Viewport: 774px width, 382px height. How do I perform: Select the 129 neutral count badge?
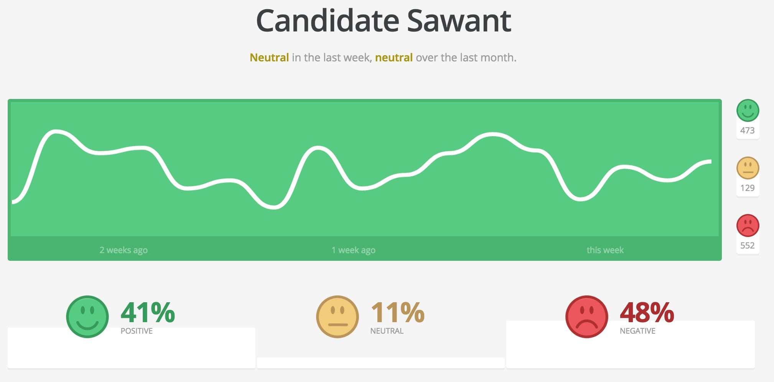coord(748,188)
